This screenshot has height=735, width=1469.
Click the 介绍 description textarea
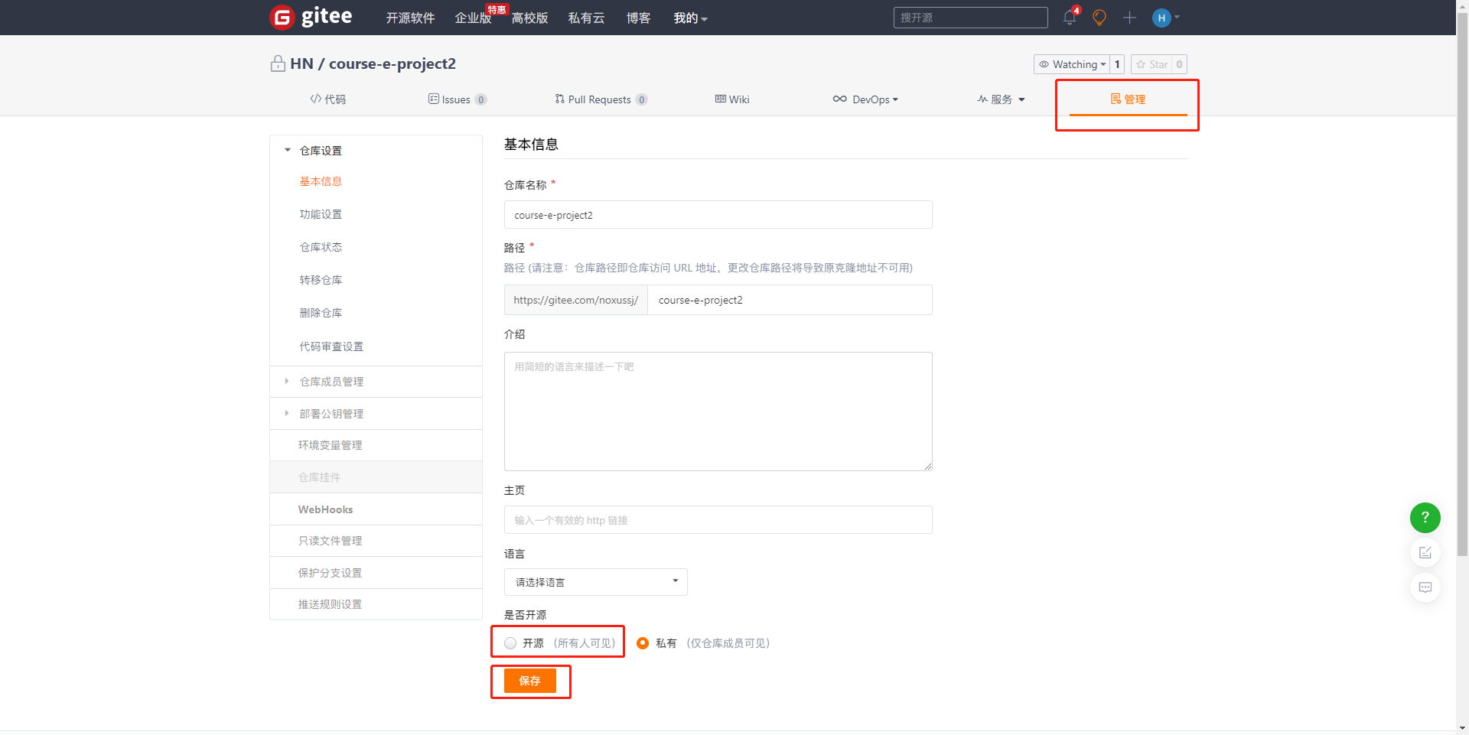click(718, 411)
